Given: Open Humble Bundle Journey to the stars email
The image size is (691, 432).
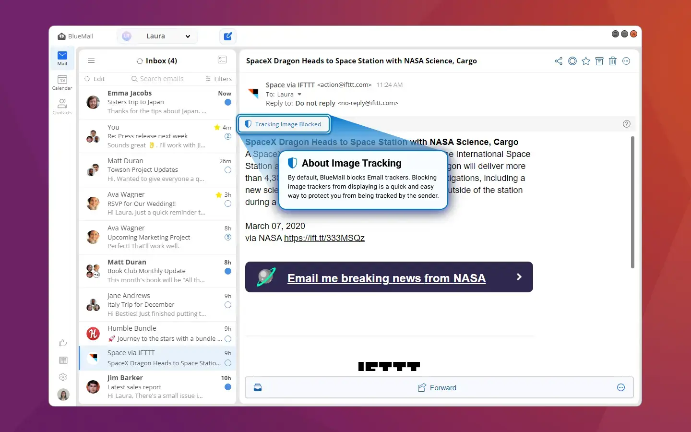Looking at the screenshot, I should click(157, 334).
